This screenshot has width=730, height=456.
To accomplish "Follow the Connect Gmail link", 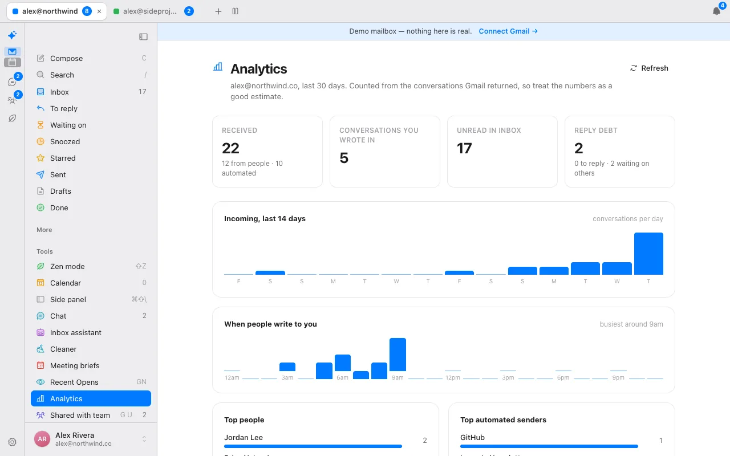I will click(x=508, y=31).
